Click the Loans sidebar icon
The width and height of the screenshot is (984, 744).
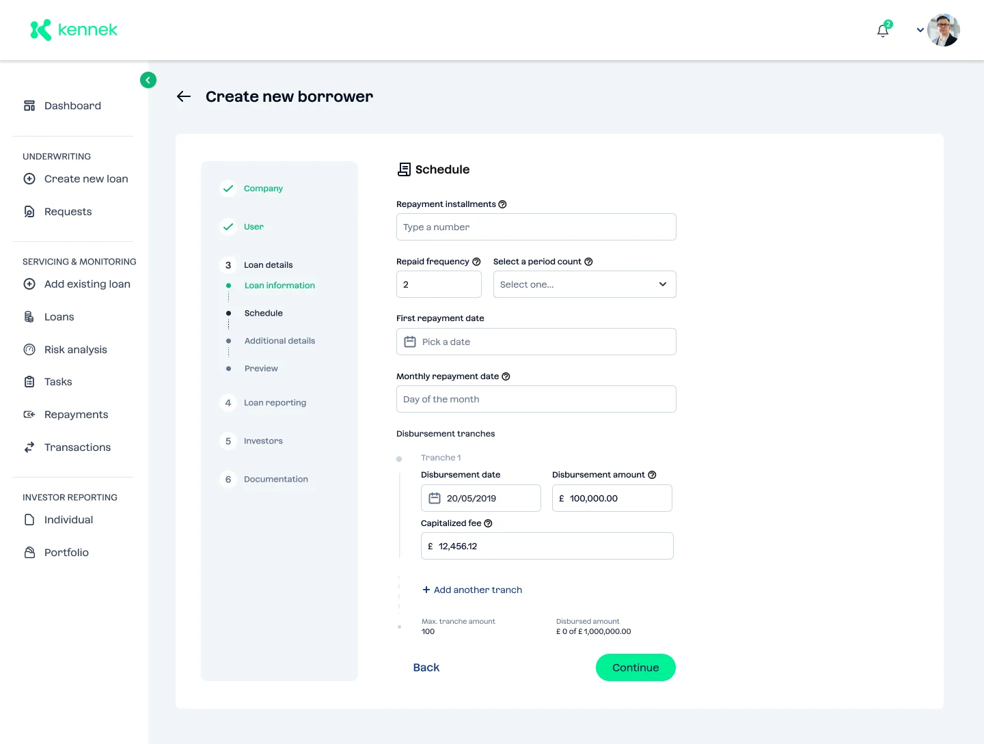point(29,317)
